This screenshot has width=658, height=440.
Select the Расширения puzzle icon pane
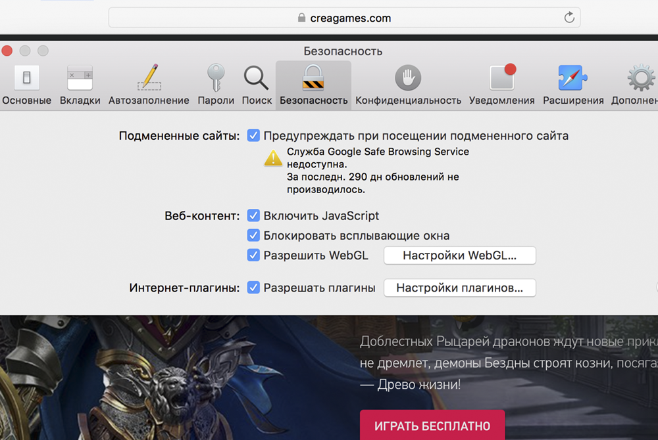[x=572, y=78]
